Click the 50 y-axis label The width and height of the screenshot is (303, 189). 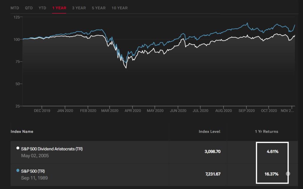(x=17, y=84)
